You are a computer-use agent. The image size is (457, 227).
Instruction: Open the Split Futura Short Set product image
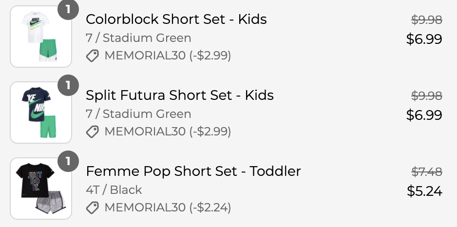pos(40,113)
